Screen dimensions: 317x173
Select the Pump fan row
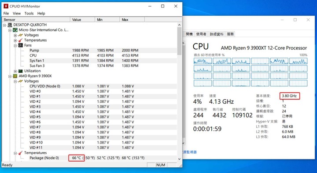coord(103,50)
